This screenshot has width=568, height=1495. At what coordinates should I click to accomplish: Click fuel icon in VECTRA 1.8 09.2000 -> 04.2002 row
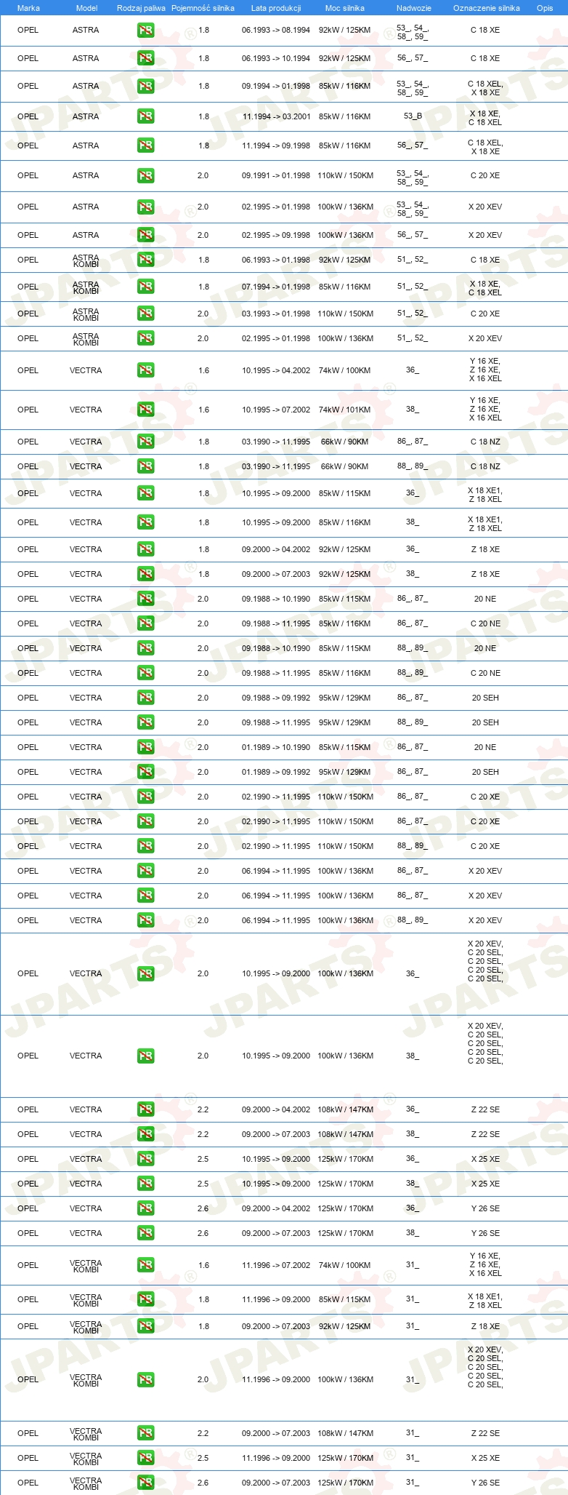[145, 549]
